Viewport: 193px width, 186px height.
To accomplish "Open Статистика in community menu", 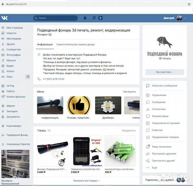I will (x=156, y=109).
